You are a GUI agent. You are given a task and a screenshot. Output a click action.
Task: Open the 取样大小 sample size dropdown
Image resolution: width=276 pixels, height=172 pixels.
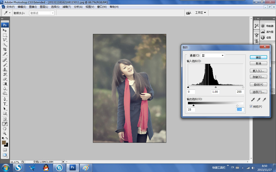click(x=42, y=13)
